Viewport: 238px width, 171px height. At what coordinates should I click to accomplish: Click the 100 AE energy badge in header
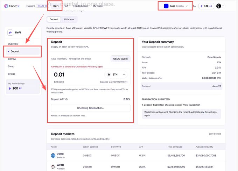coord(206,6)
